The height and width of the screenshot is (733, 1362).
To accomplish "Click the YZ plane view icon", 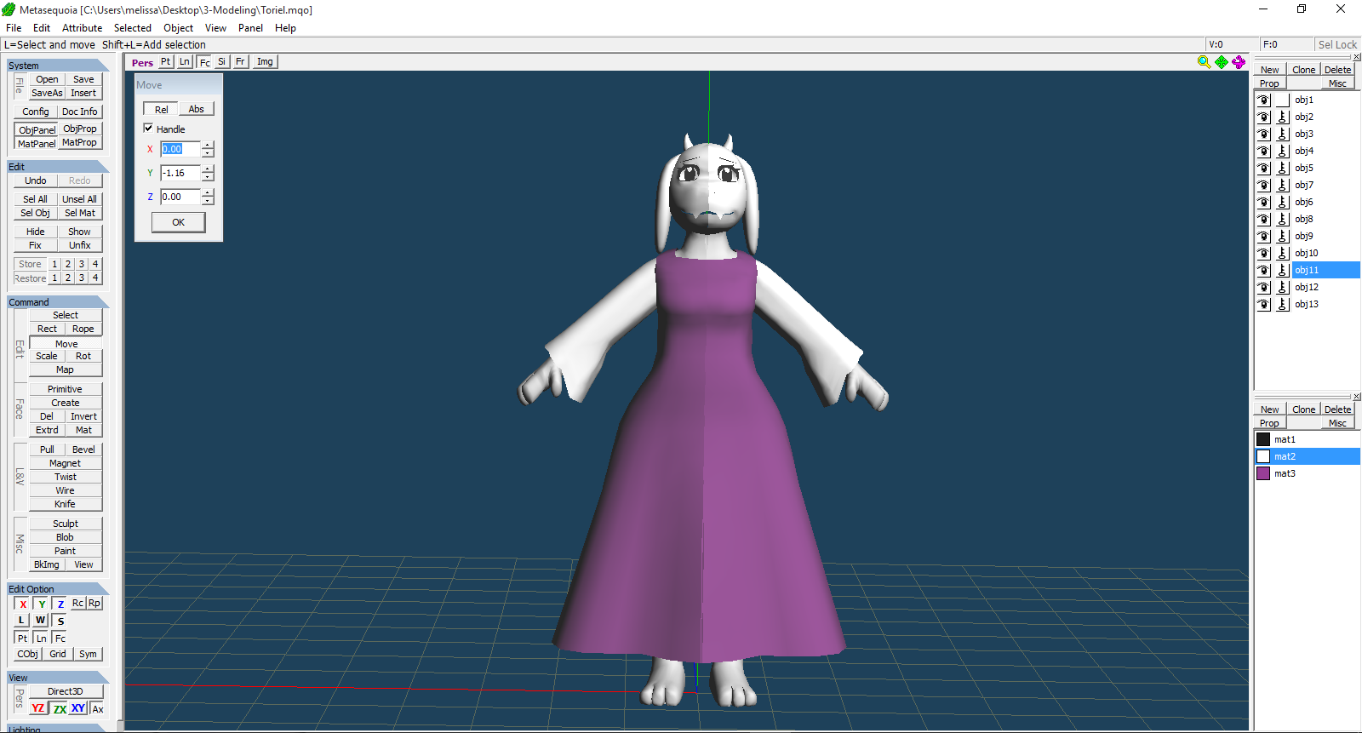I will [38, 708].
